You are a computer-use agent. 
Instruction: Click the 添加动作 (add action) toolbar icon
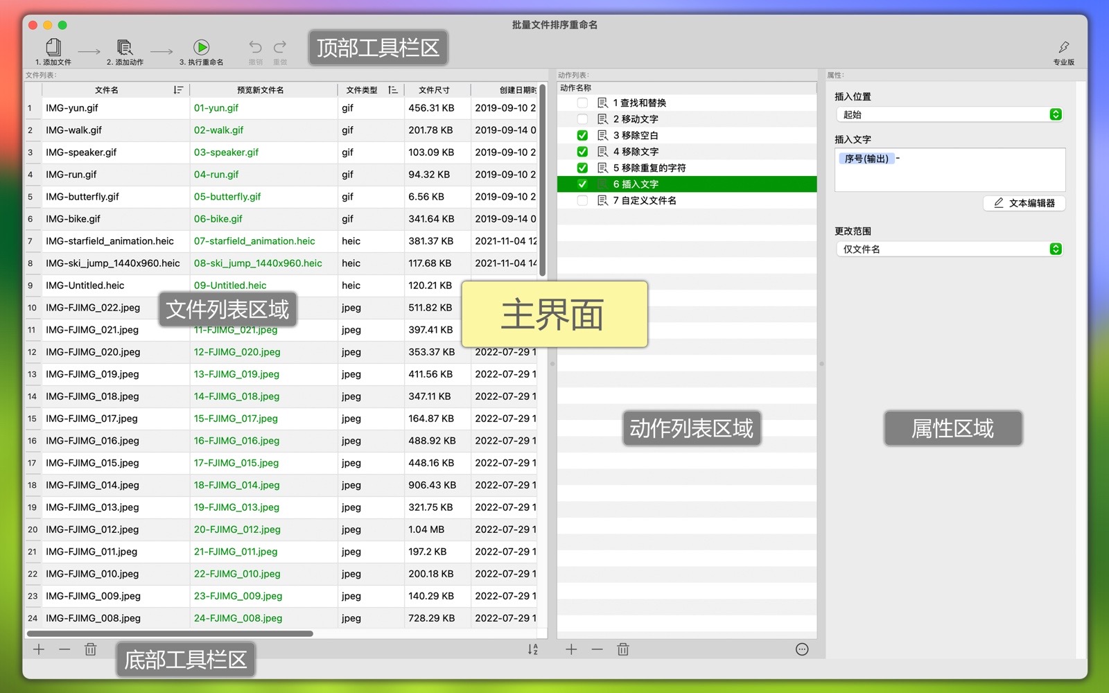click(x=125, y=48)
